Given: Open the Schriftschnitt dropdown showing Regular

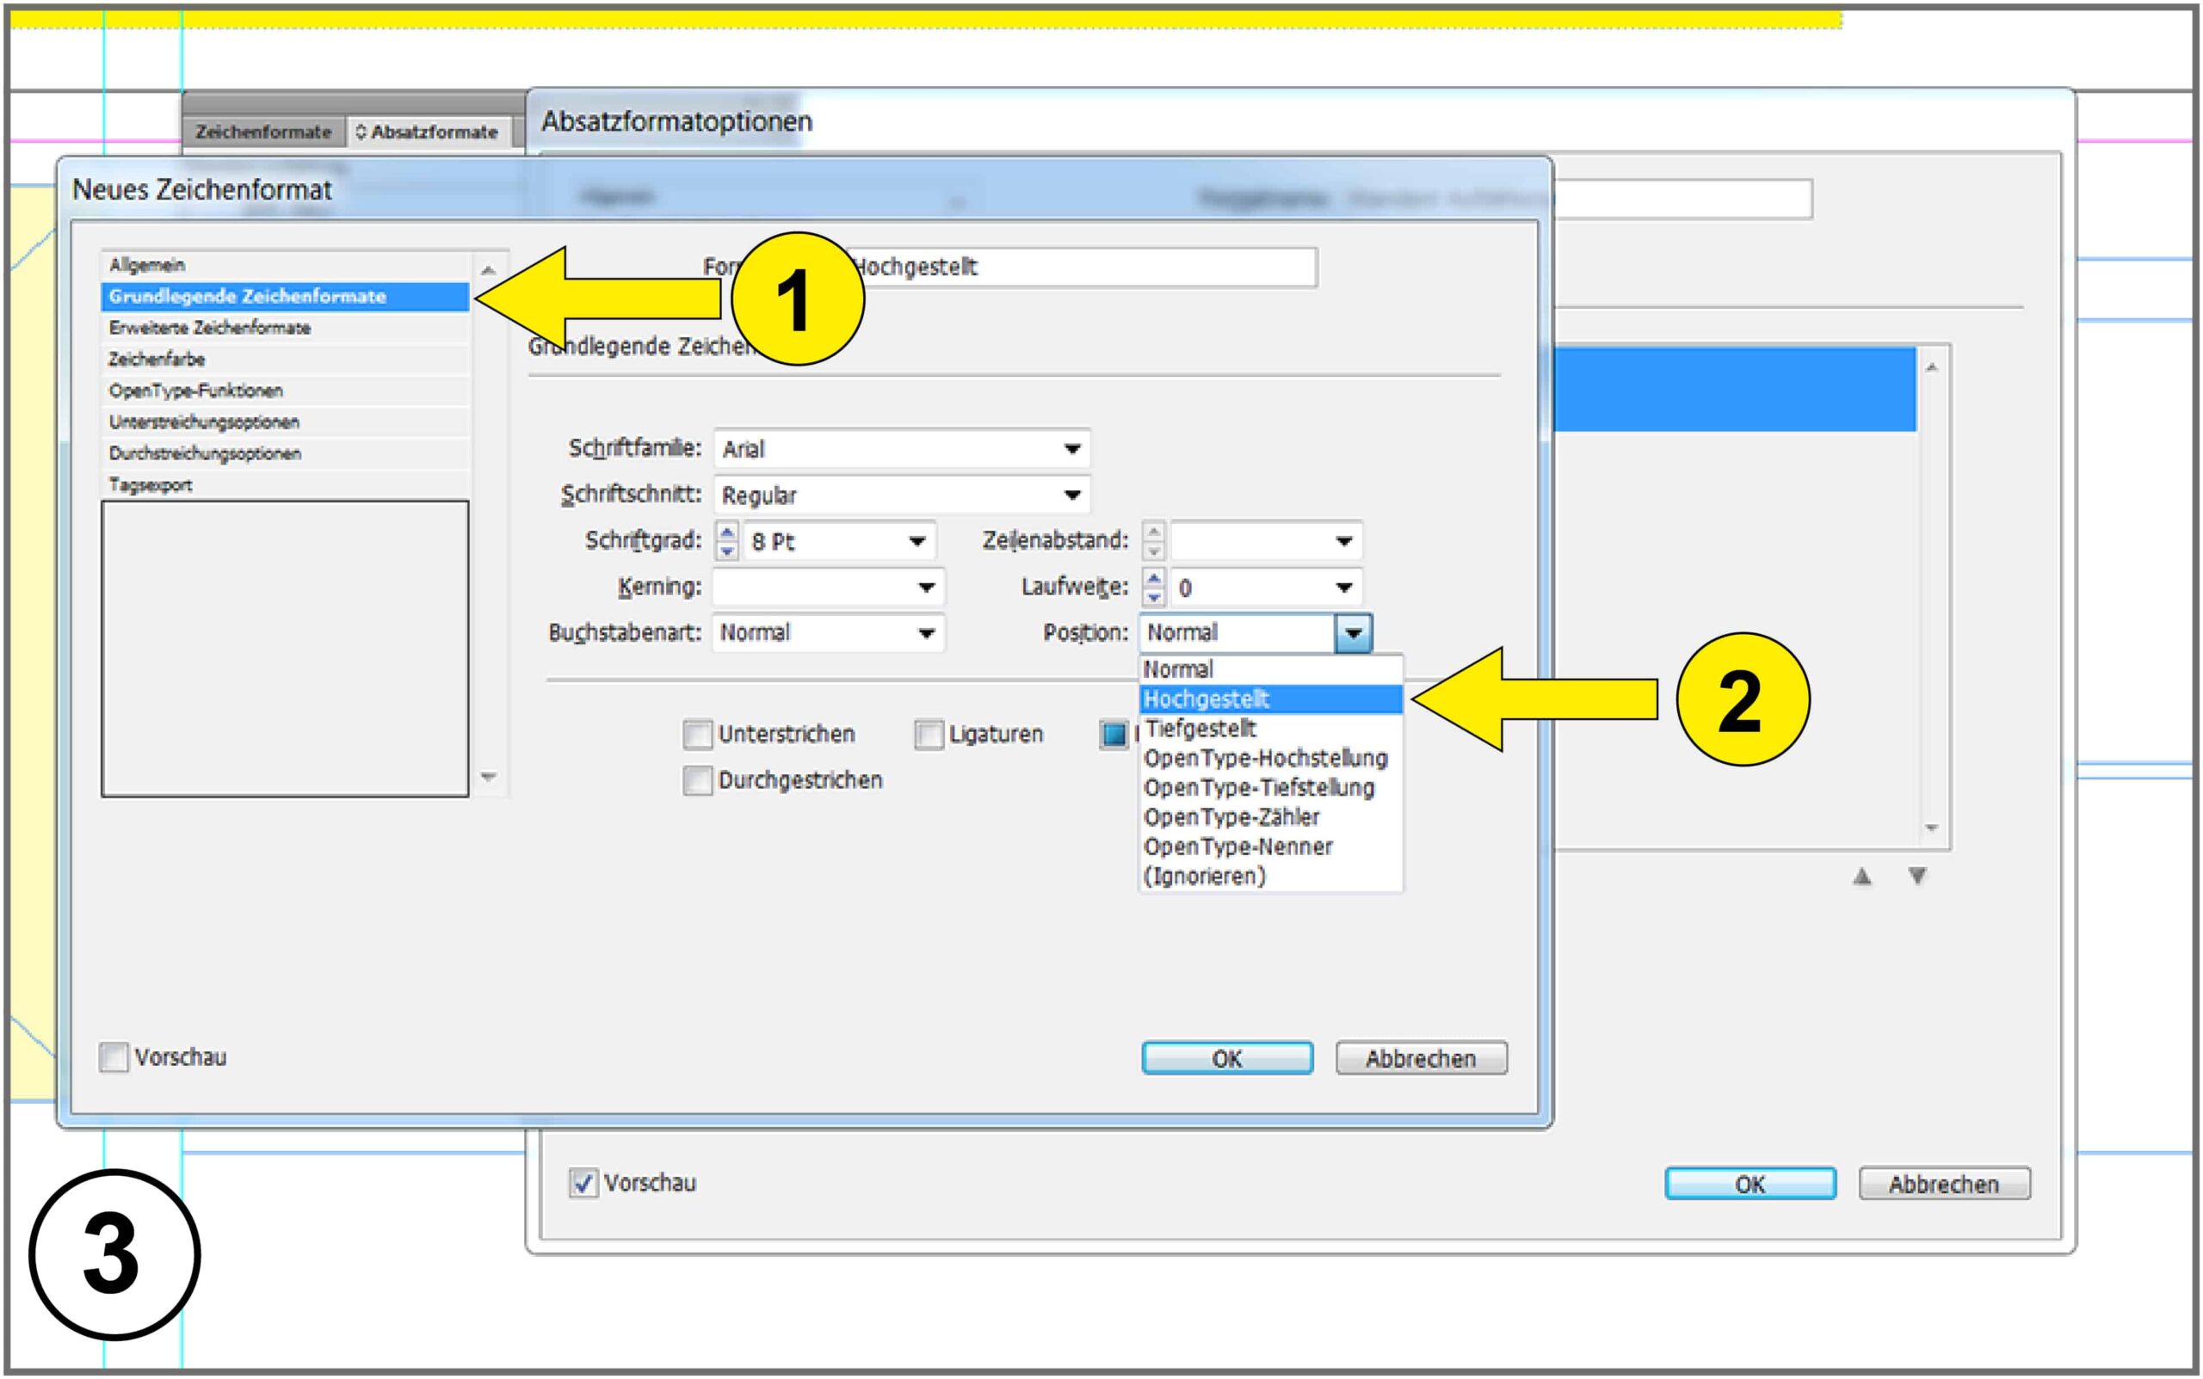Looking at the screenshot, I should (1072, 496).
